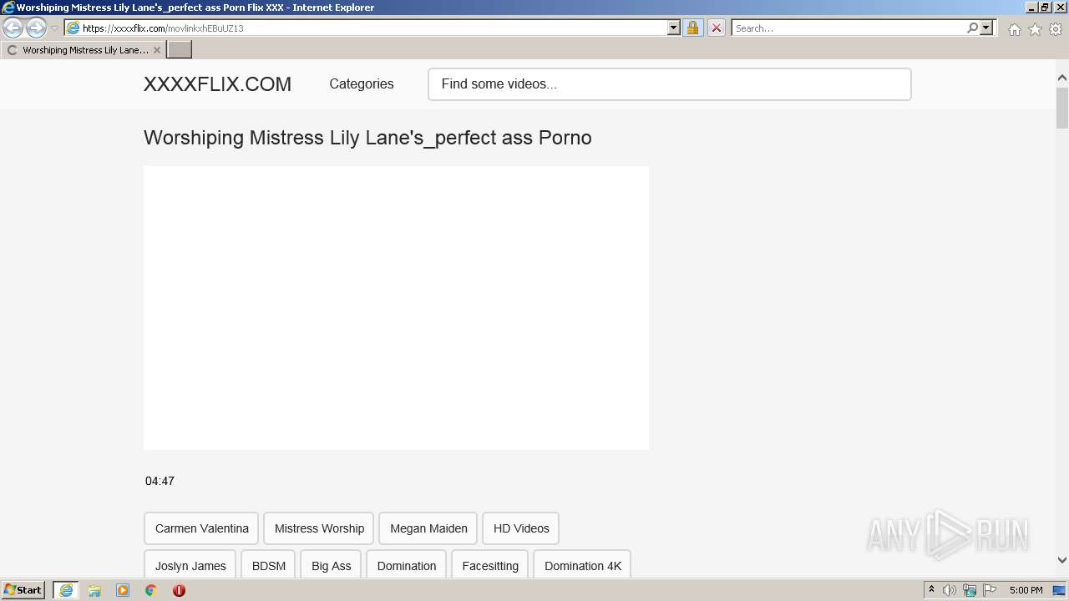Expand the address bar autocomplete dropdown
Image resolution: width=1069 pixels, height=601 pixels.
pyautogui.click(x=674, y=28)
